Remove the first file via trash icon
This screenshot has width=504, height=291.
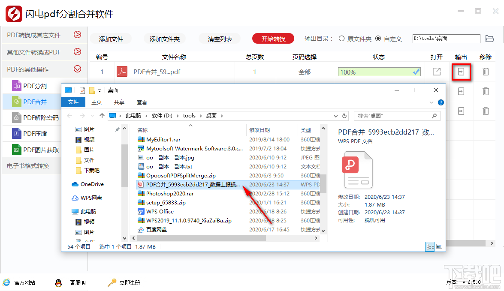click(x=485, y=72)
